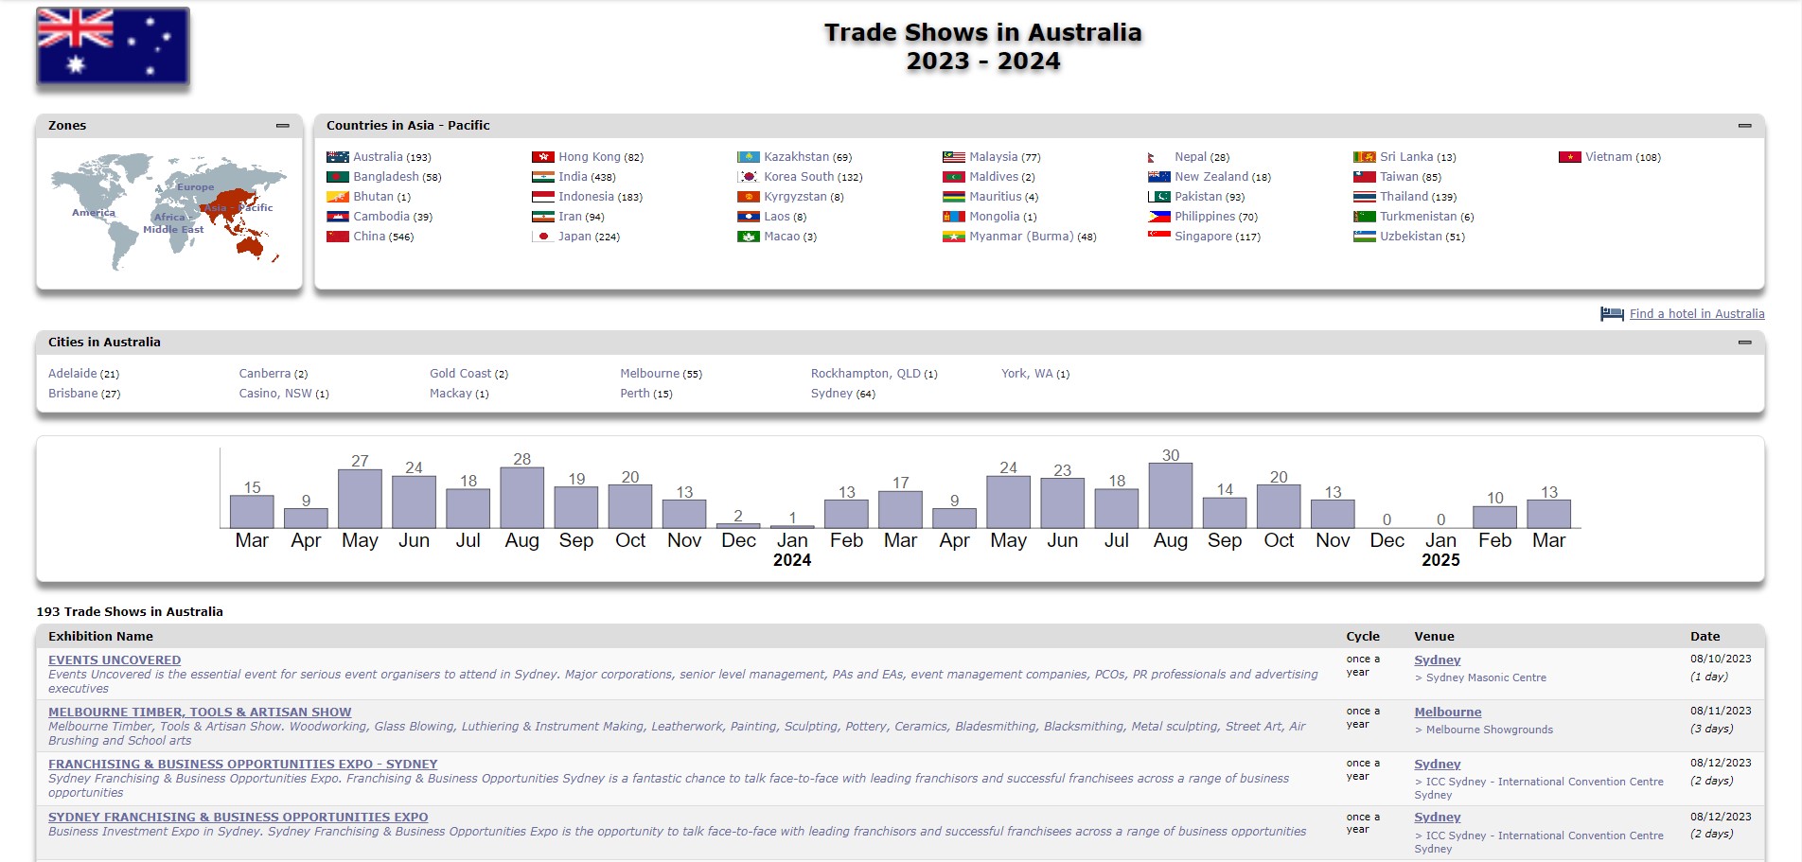Click the Indonesia flag icon
Screen dimensions: 1802x862
pyautogui.click(x=543, y=197)
